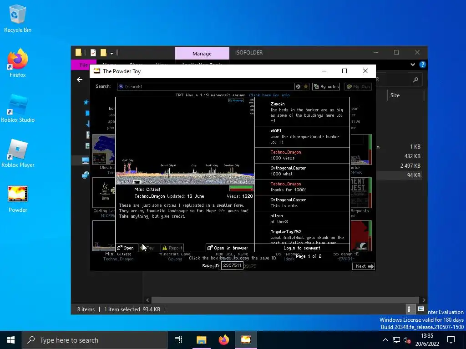
Task: Switch to File Explorer taskbar icon
Action: click(x=201, y=340)
